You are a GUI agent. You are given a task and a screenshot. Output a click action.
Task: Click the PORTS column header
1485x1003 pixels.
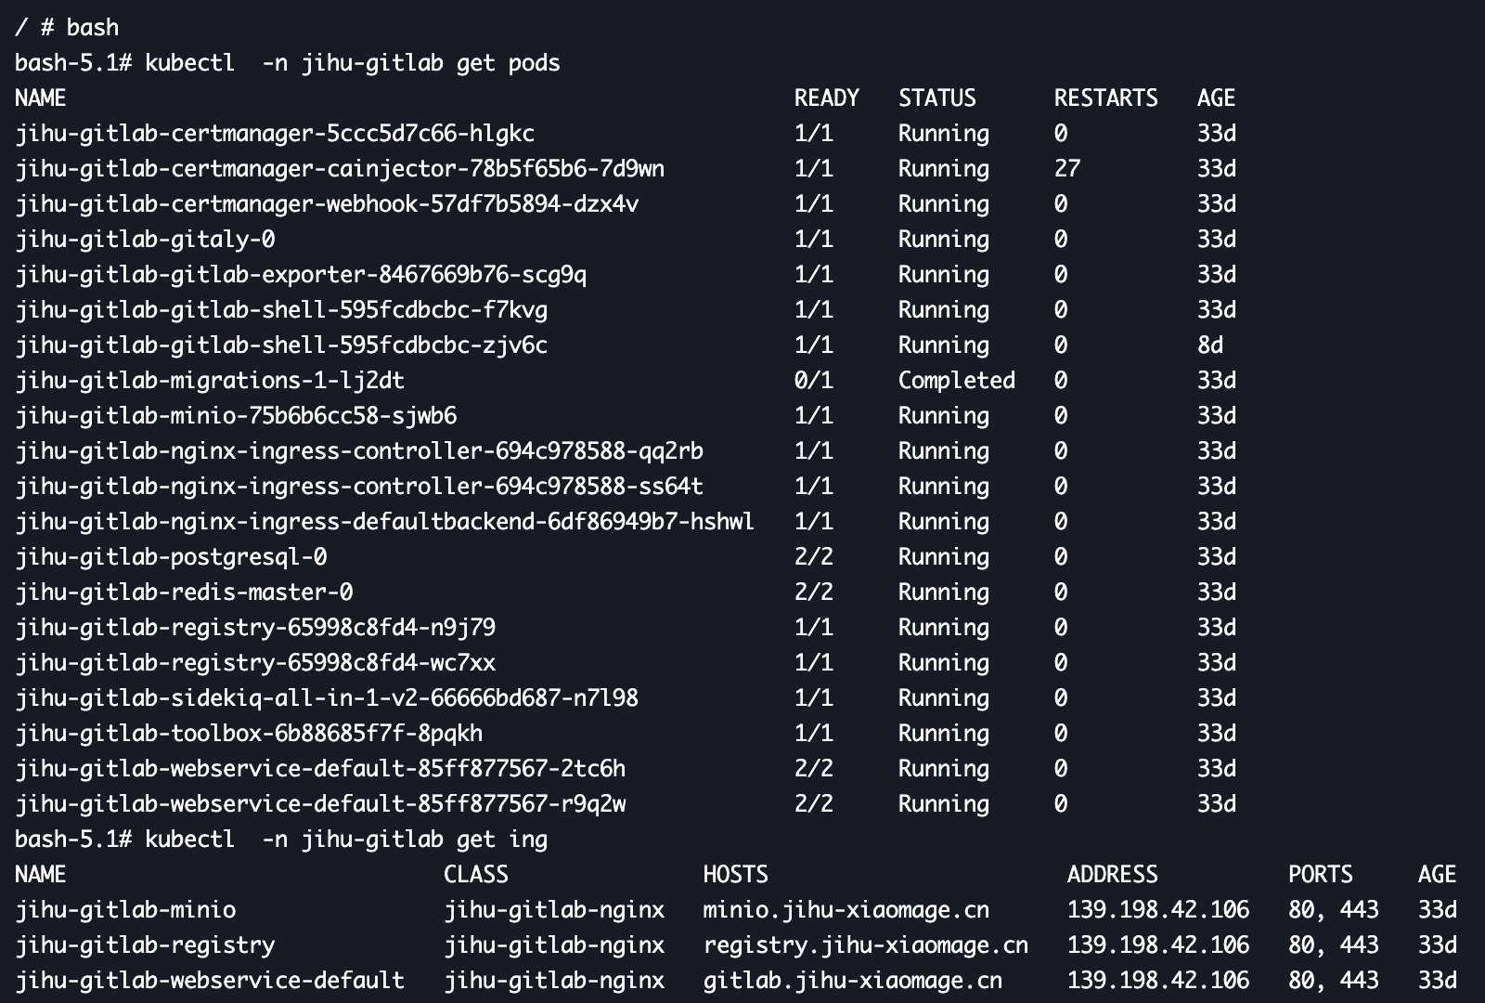1321,875
